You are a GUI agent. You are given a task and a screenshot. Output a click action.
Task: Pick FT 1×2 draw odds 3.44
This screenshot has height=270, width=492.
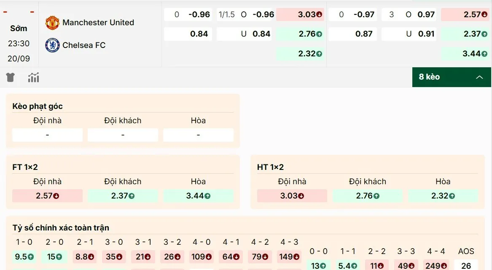[198, 196]
